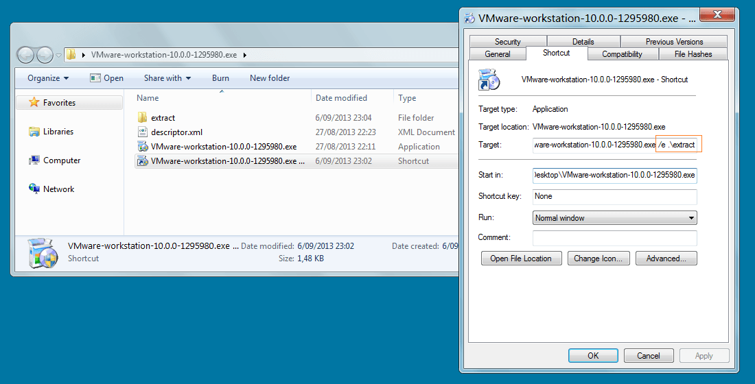Click the Change Icon button

pos(598,259)
